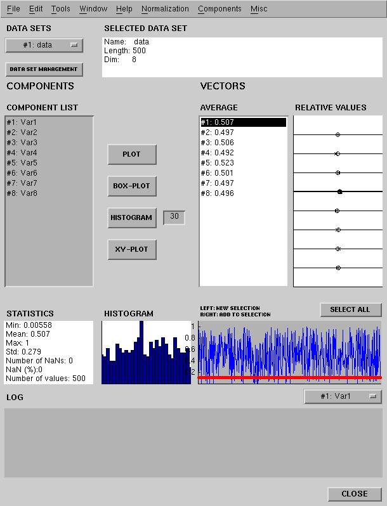This screenshot has width=387, height=506.
Task: Click the XY-PLOT button
Action: coord(131,249)
